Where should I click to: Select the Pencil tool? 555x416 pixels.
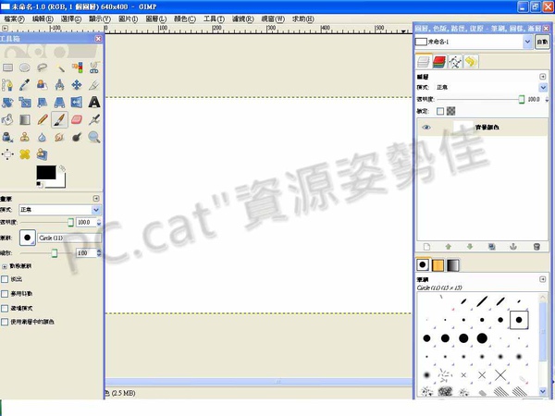(x=43, y=120)
